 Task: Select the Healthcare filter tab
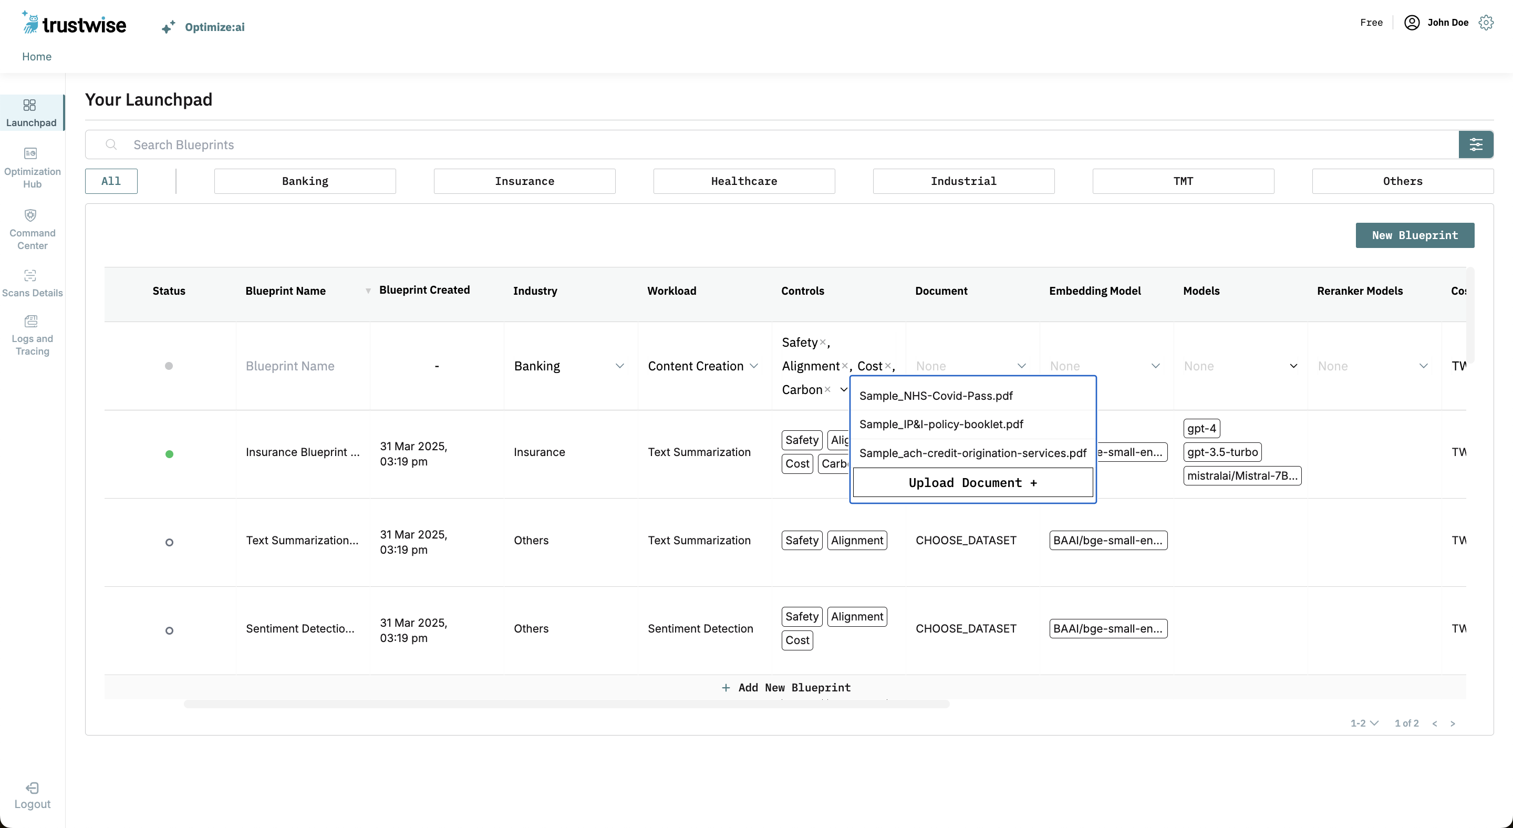(x=743, y=181)
